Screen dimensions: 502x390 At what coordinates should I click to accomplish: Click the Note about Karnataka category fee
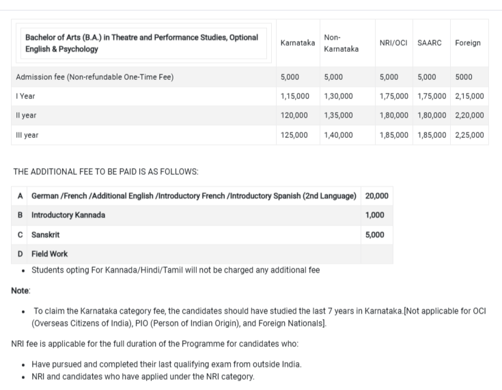click(x=259, y=316)
